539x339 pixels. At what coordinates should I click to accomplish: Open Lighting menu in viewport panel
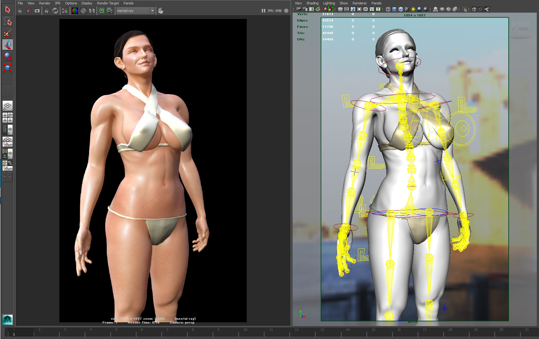[x=329, y=3]
